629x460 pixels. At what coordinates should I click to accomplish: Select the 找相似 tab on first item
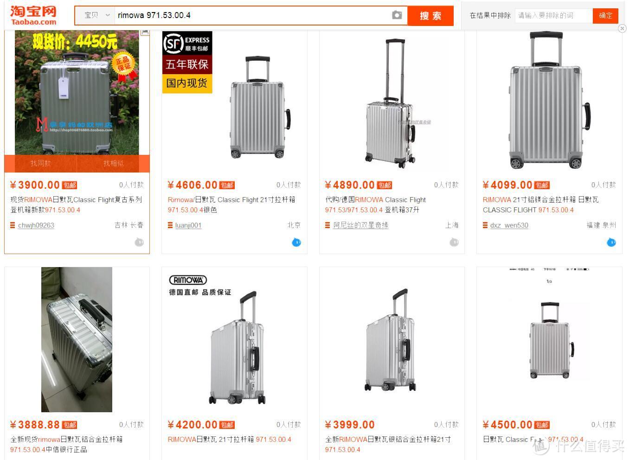(113, 163)
